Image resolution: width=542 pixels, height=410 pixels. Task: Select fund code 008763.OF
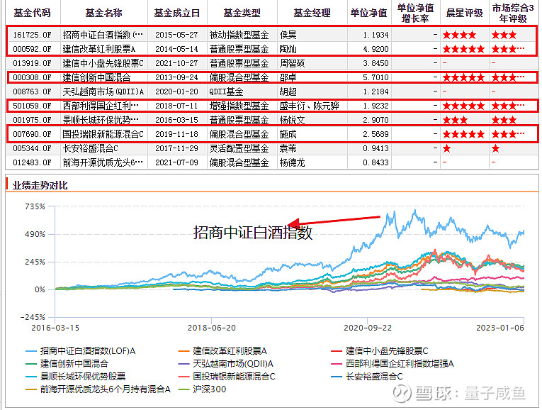tap(32, 92)
